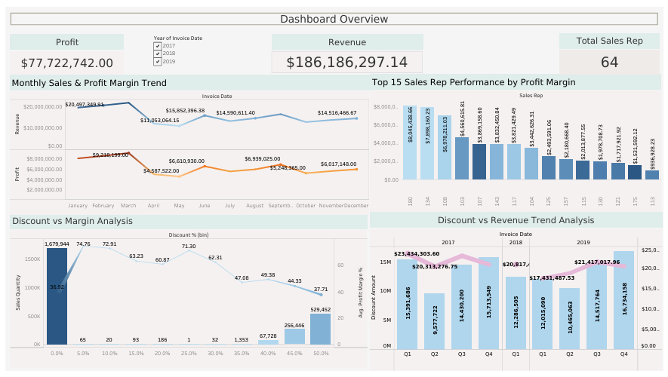Click the 40.0% discount bar labeled 67,728

point(269,342)
